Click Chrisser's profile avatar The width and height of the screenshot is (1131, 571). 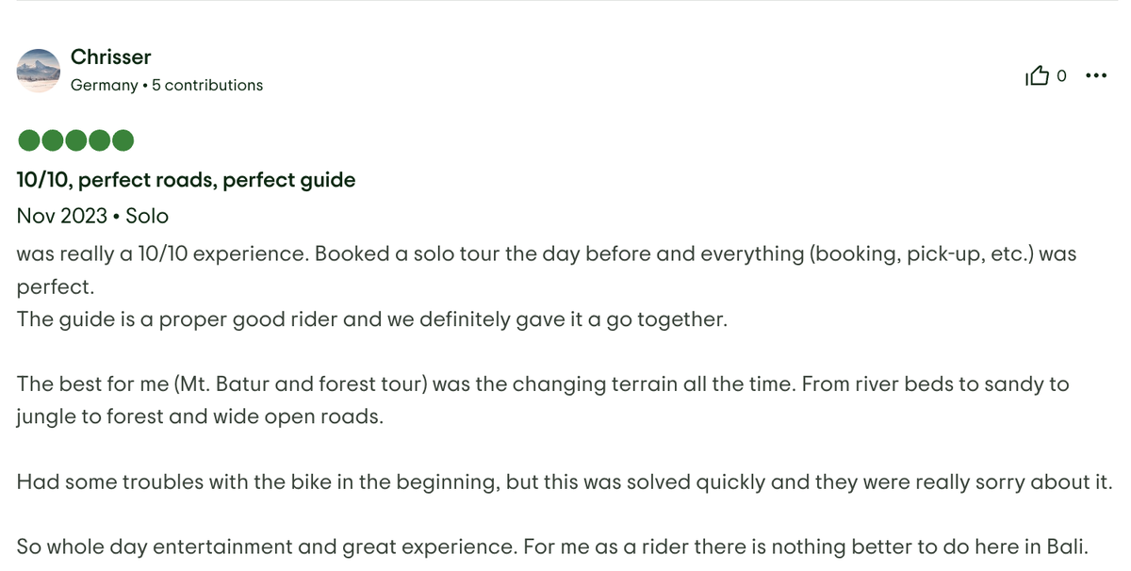(40, 71)
